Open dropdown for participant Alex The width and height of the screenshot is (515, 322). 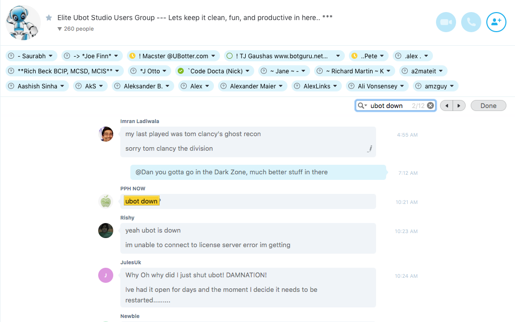point(207,86)
